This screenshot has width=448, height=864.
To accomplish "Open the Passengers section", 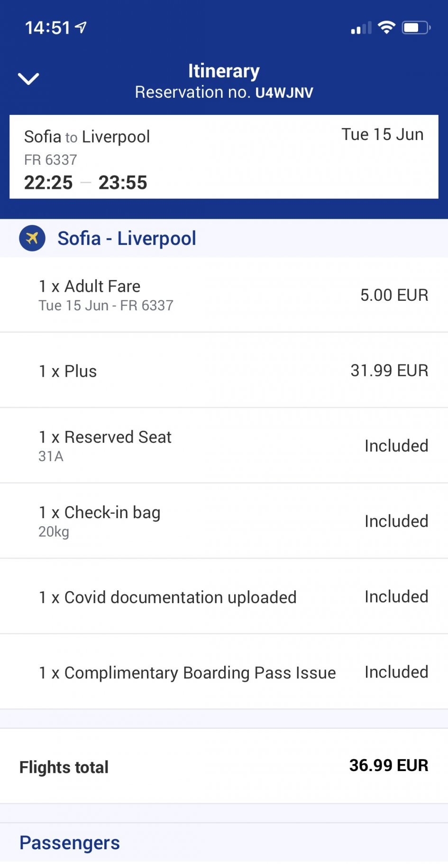I will (x=70, y=843).
